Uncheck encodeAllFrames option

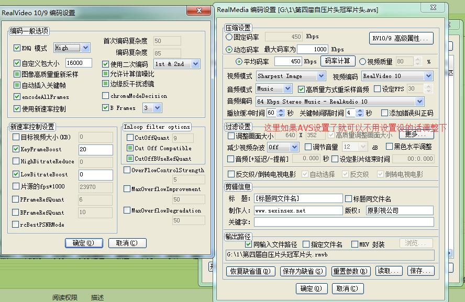pos(17,97)
